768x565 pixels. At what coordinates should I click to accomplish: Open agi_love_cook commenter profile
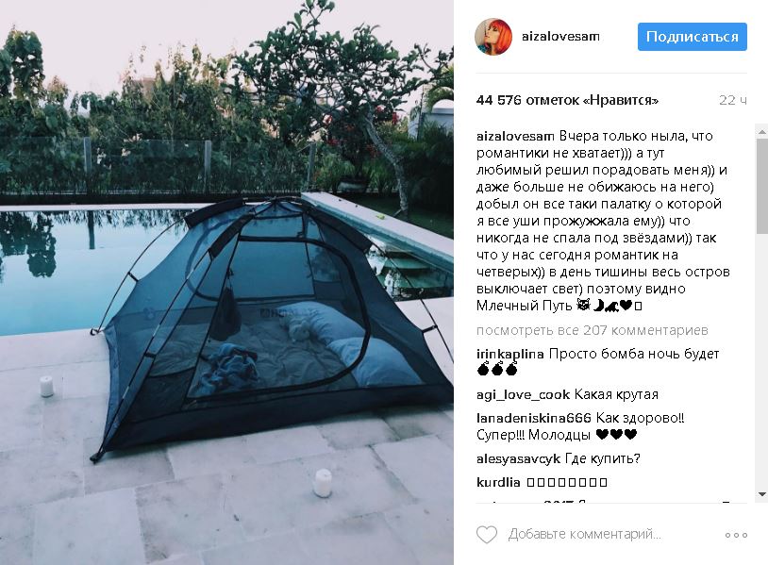click(x=523, y=394)
